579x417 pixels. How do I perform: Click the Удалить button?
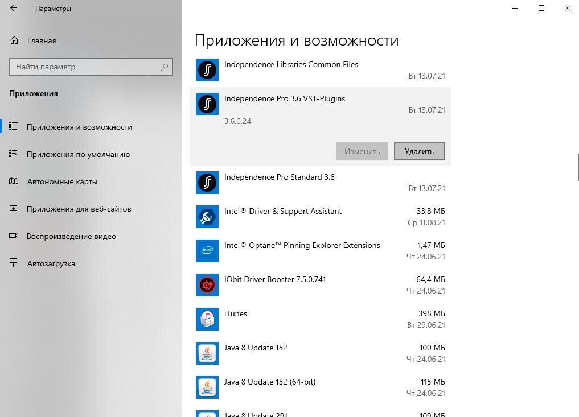point(420,151)
